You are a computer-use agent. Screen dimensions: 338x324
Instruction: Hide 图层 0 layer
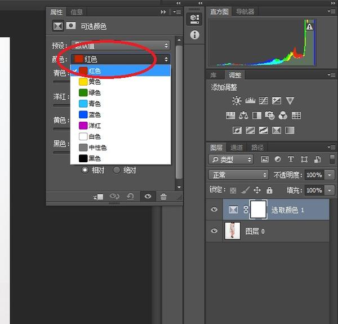[214, 230]
